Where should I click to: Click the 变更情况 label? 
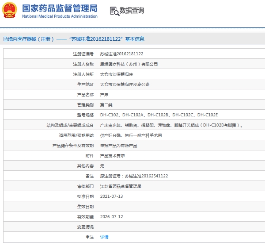[85, 227]
